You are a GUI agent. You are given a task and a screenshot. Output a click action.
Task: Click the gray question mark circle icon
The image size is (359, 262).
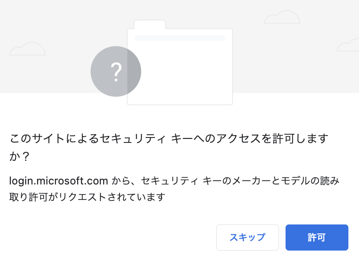pyautogui.click(x=115, y=72)
